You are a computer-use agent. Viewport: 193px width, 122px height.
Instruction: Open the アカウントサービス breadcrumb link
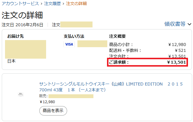[x=20, y=4]
